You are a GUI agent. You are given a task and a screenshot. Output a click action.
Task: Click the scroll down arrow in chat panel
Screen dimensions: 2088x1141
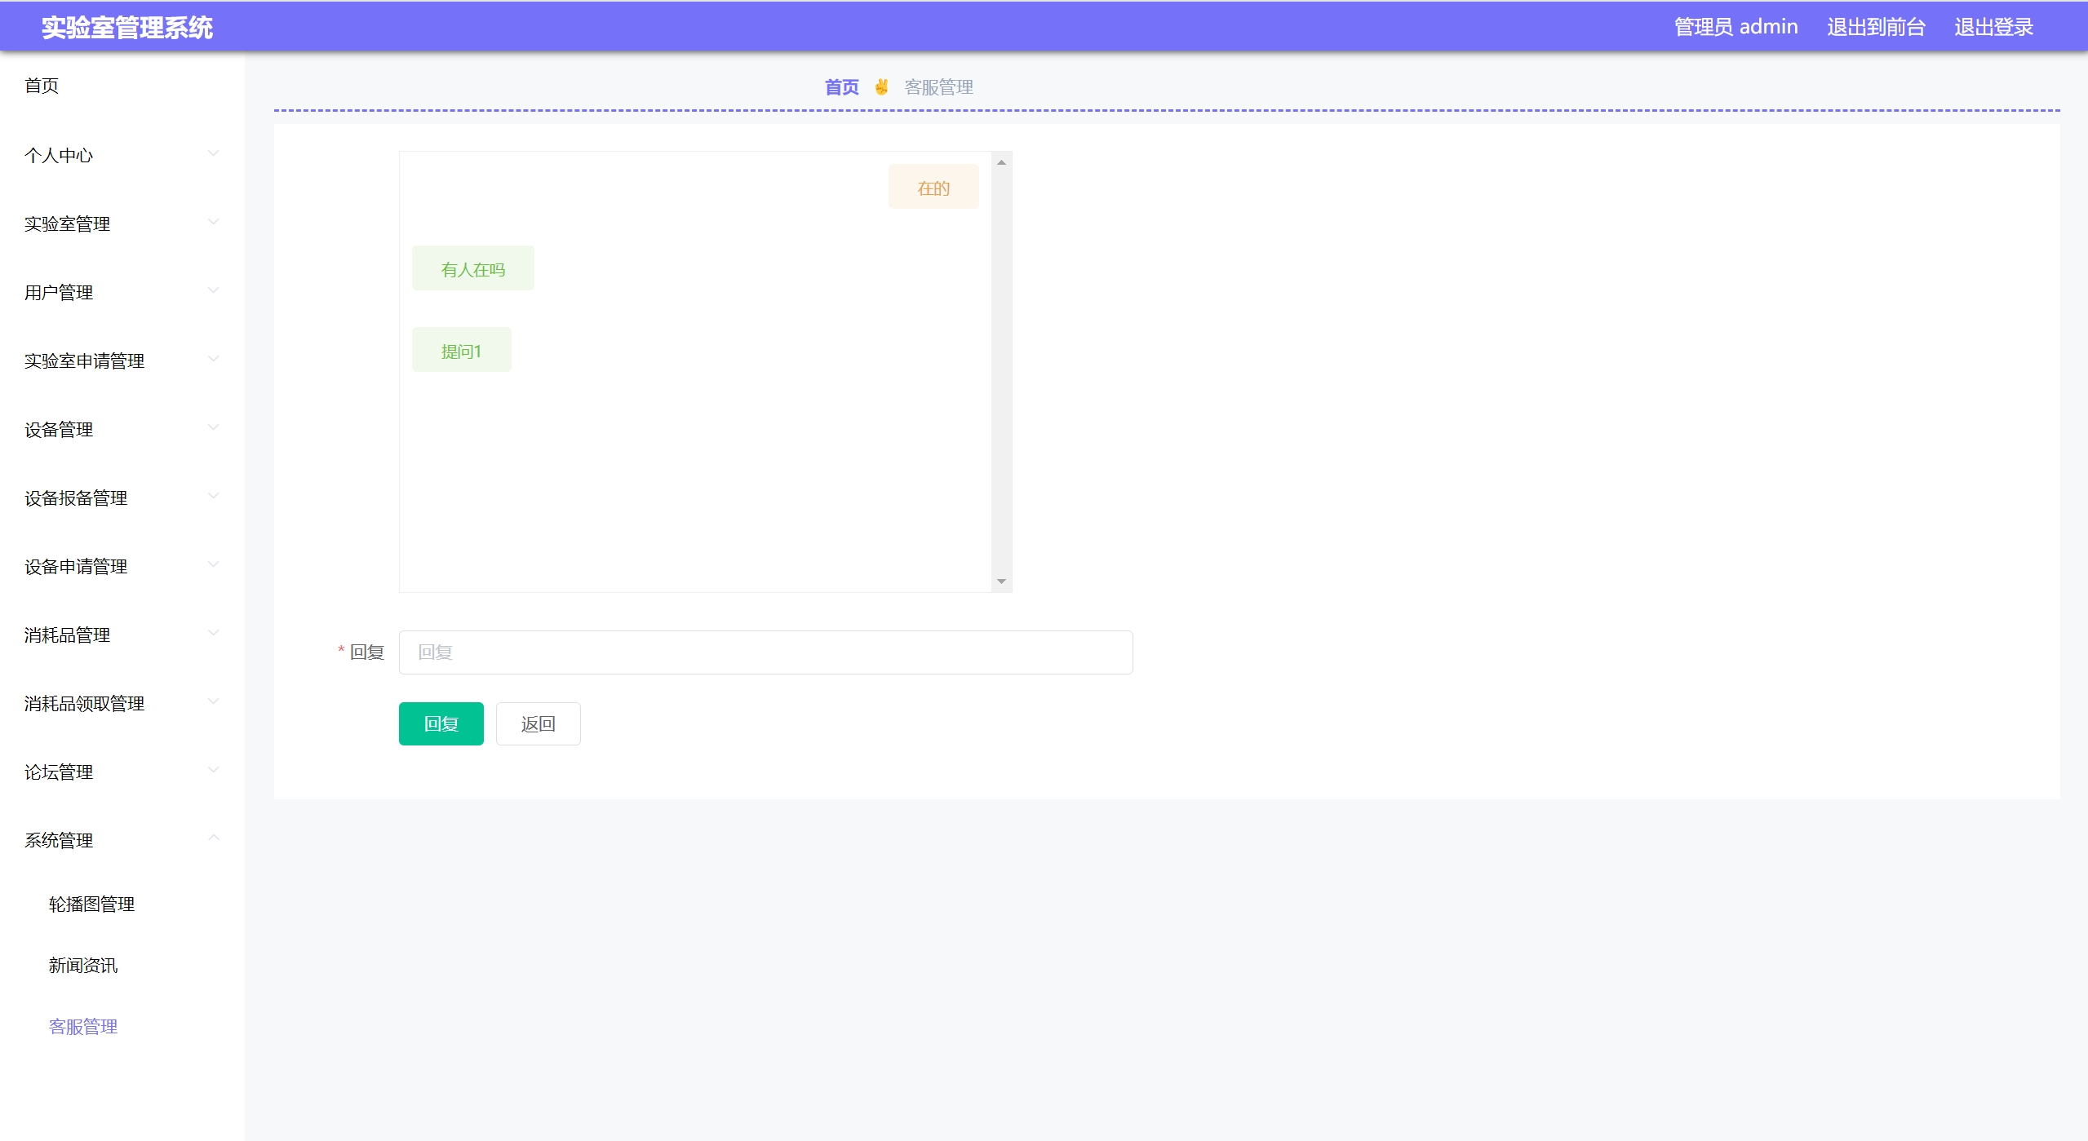pyautogui.click(x=1001, y=582)
